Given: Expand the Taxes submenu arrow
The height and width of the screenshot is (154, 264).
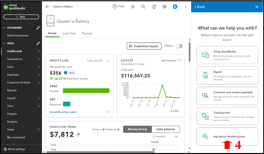Looking at the screenshot, I should [x=39, y=130].
